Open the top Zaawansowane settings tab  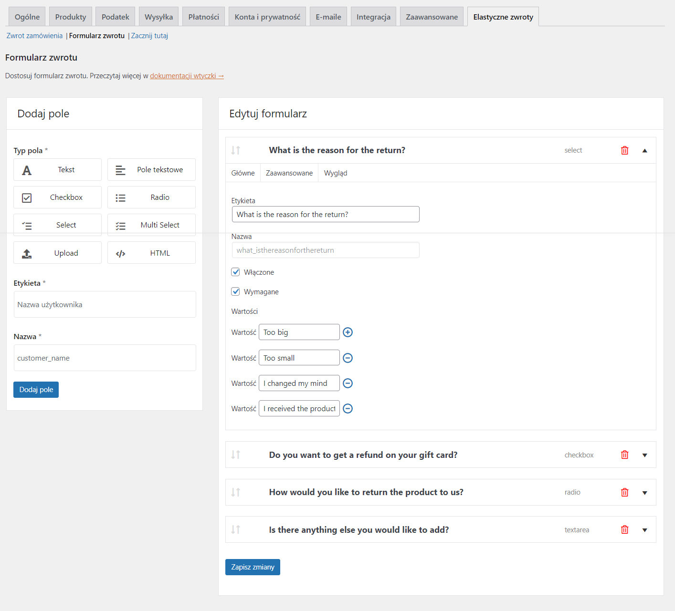tap(432, 17)
